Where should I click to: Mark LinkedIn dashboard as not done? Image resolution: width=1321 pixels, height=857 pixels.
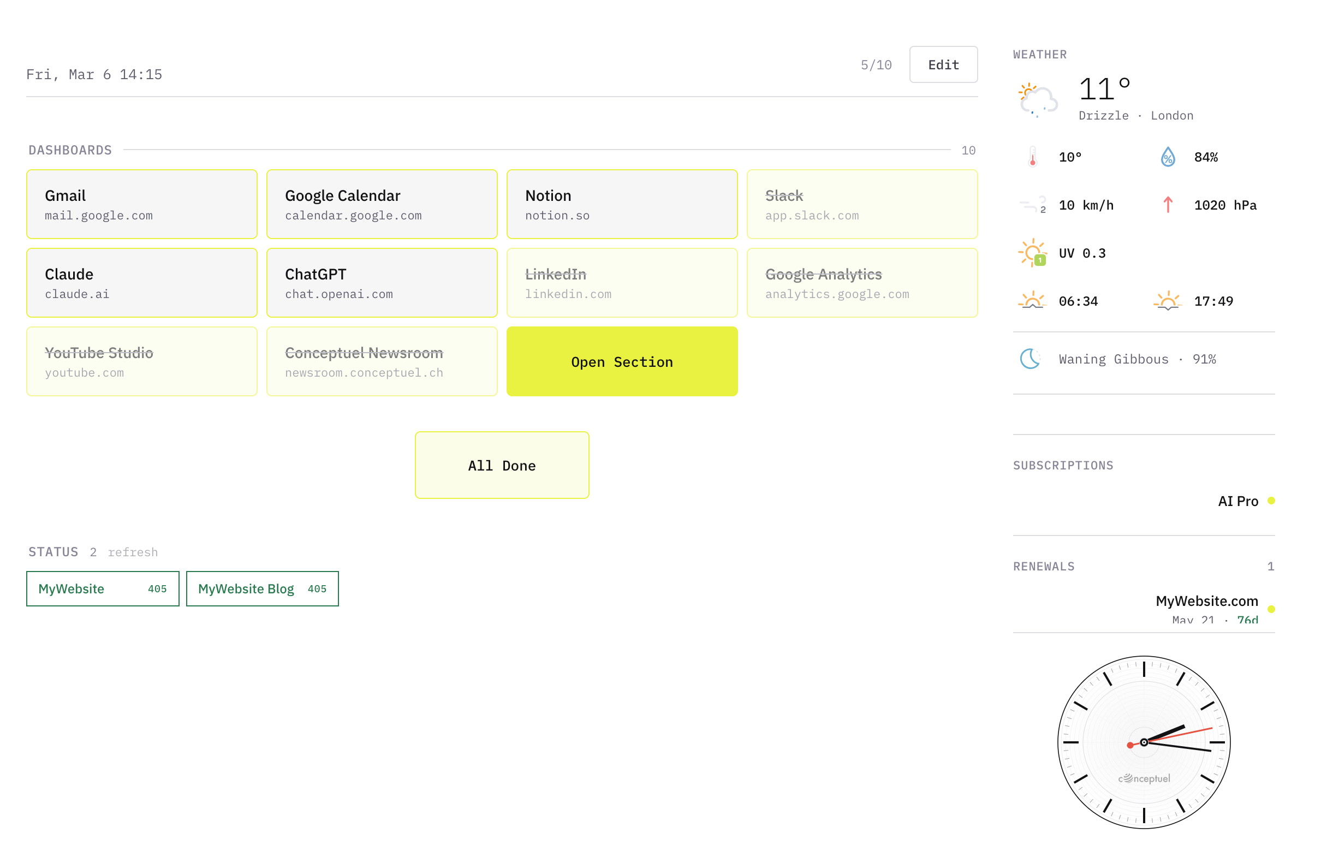(x=622, y=283)
